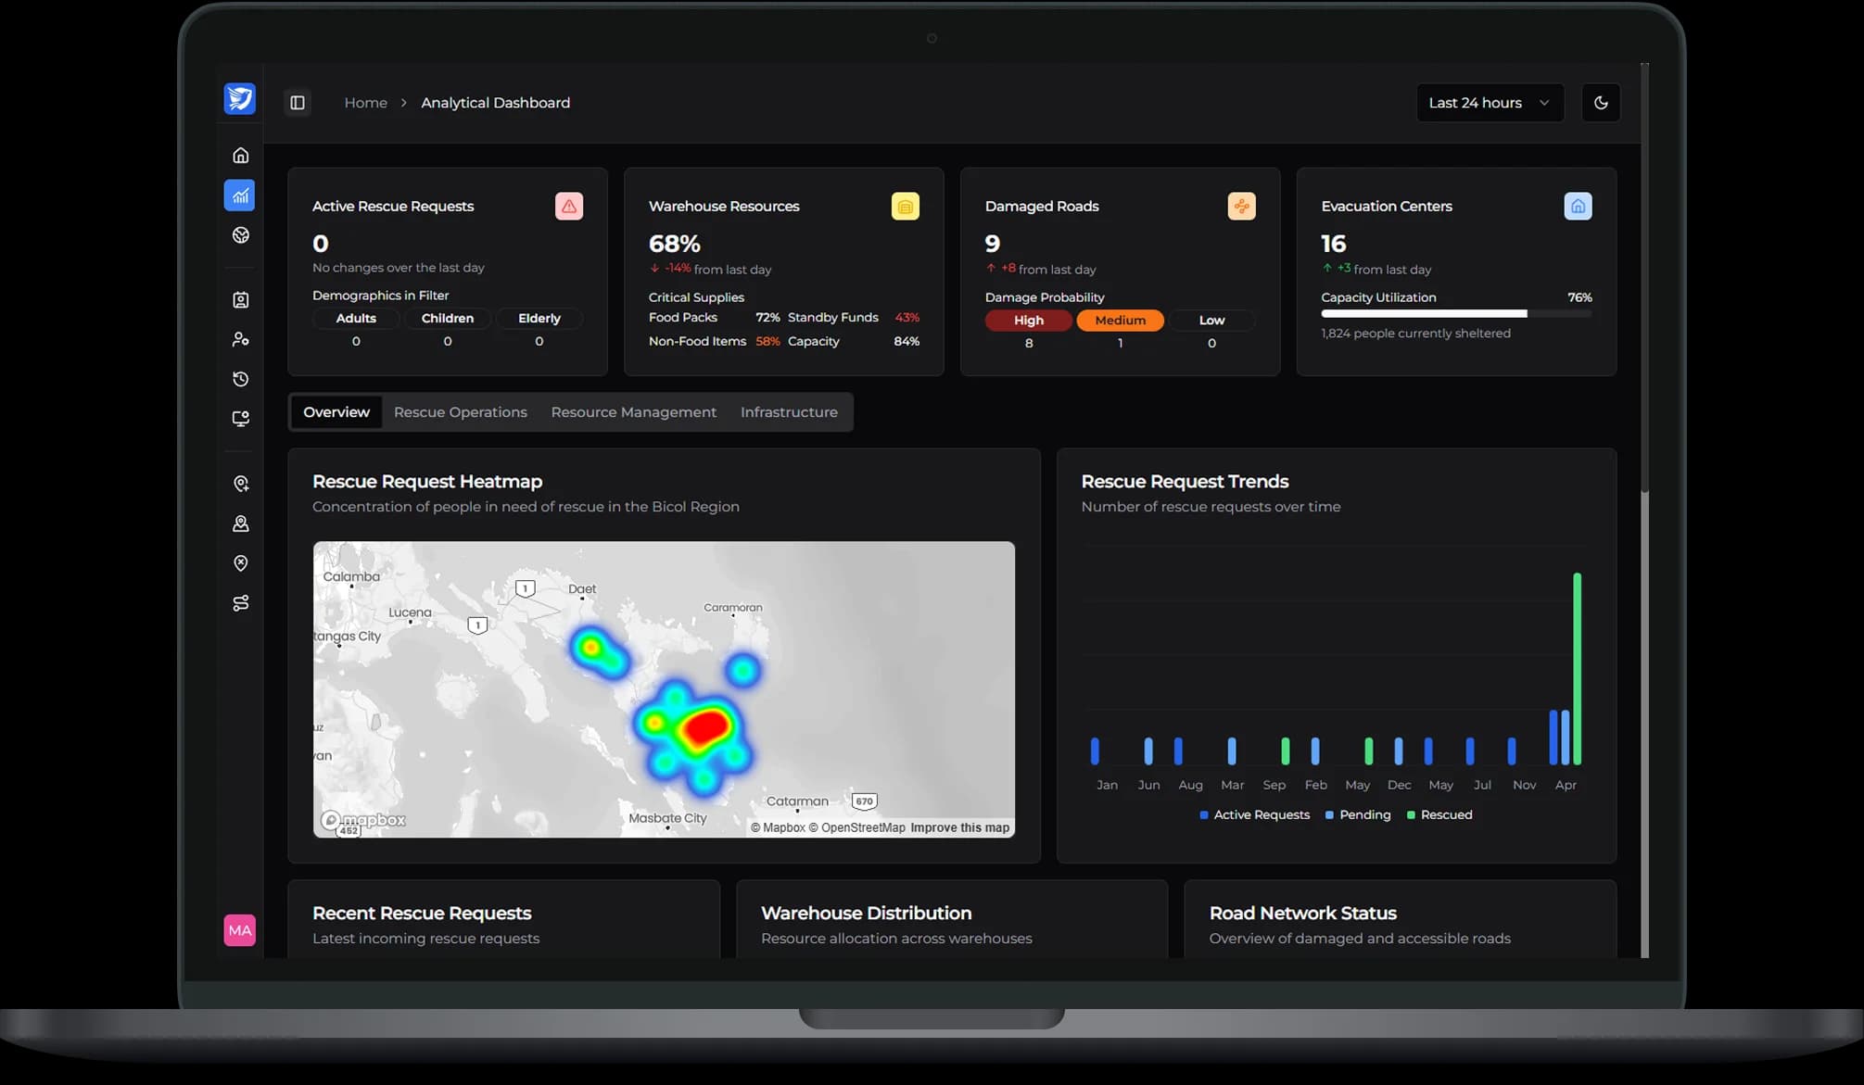Toggle dark mode moon button
The image size is (1864, 1085).
pyautogui.click(x=1601, y=103)
